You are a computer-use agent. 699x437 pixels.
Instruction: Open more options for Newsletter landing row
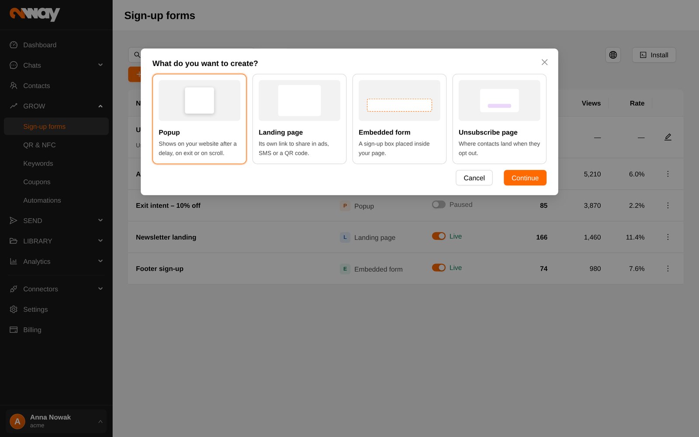pos(668,237)
